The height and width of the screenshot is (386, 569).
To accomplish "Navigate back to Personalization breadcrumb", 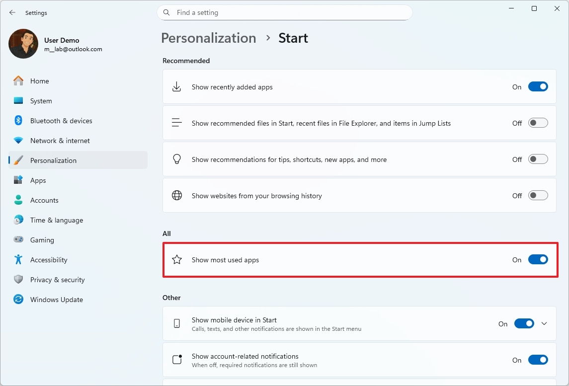I will tap(209, 38).
